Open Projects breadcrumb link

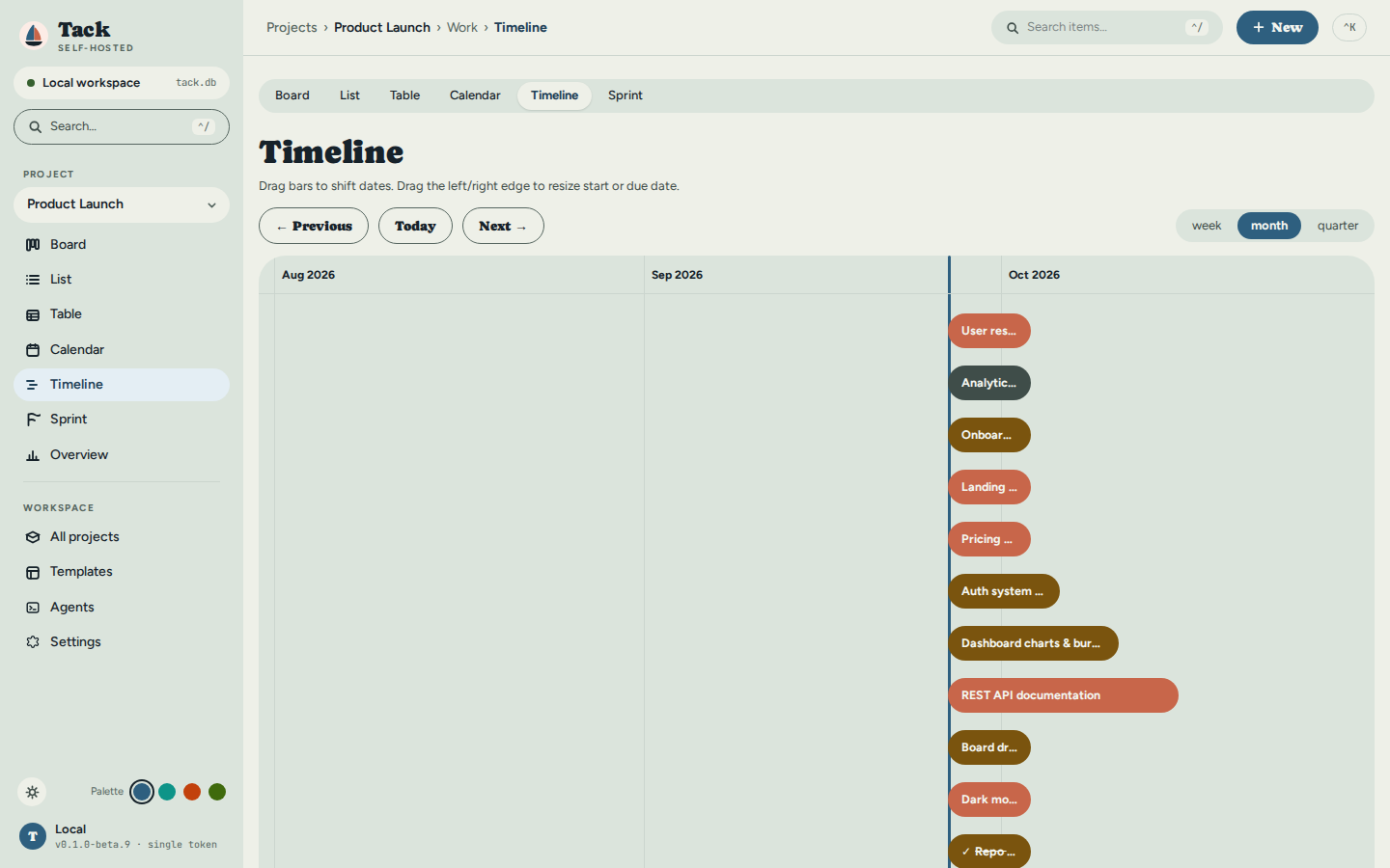tap(292, 27)
